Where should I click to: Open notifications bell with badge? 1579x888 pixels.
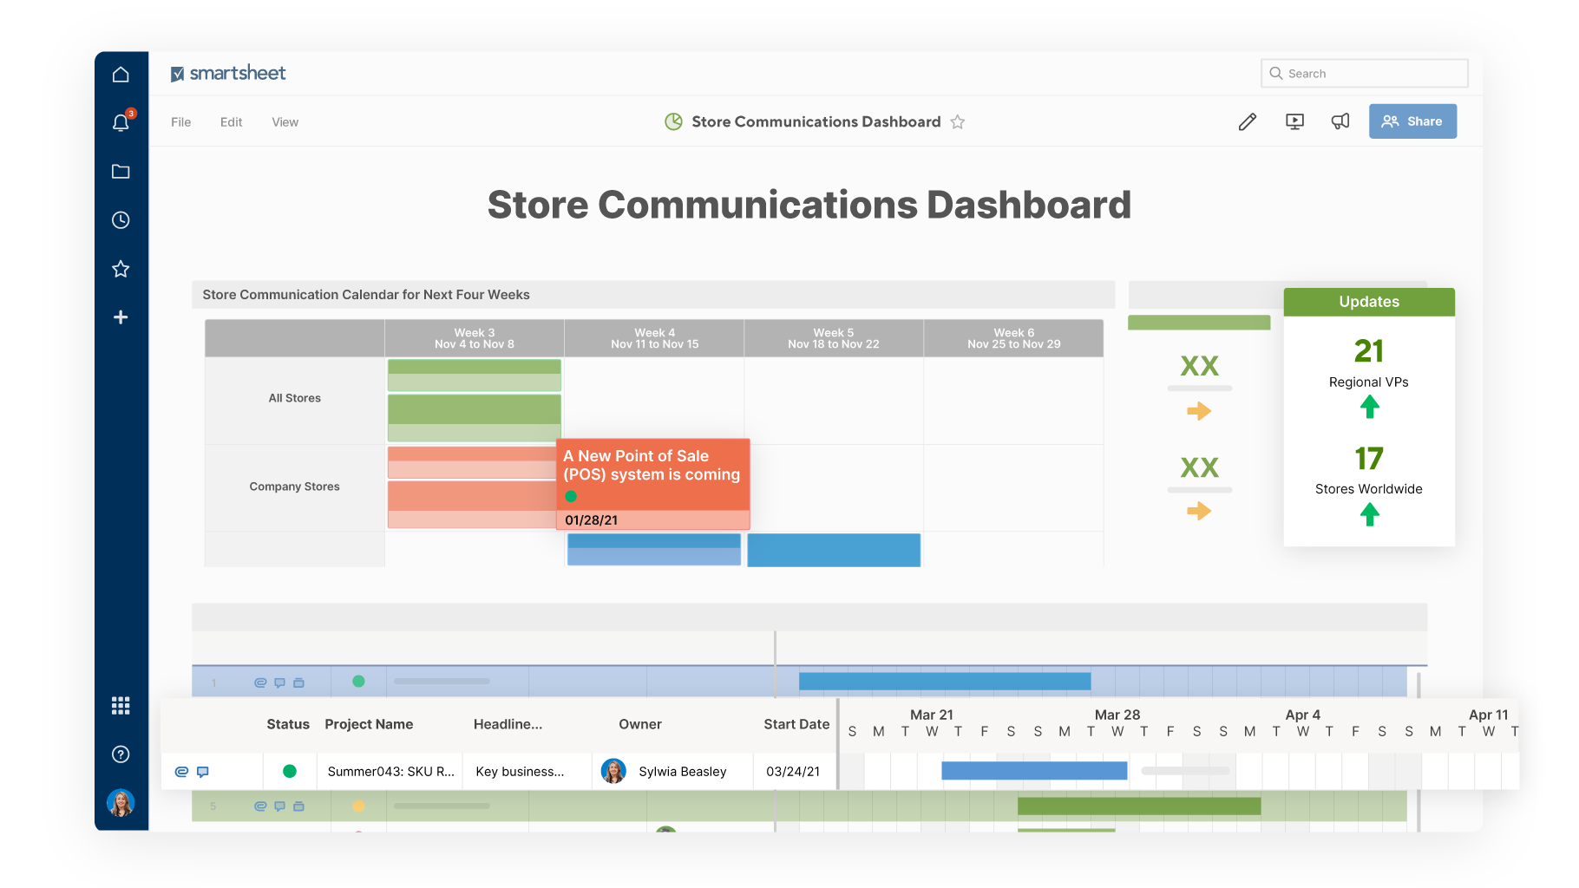121,123
